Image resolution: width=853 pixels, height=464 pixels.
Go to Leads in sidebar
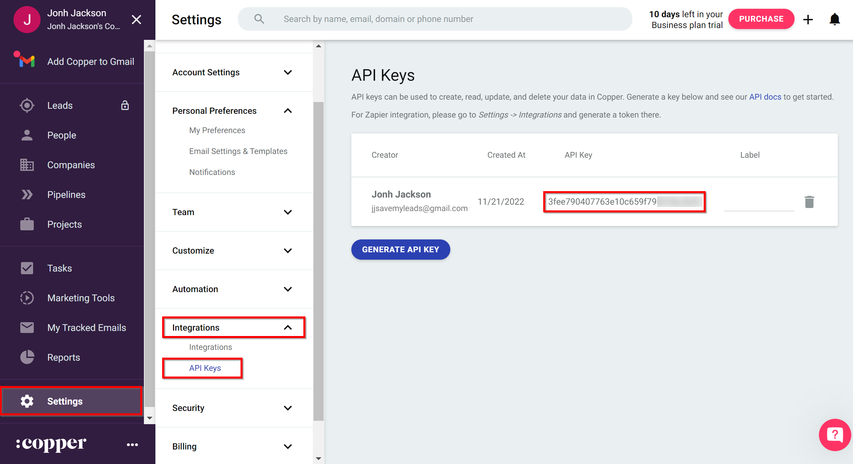tap(60, 105)
